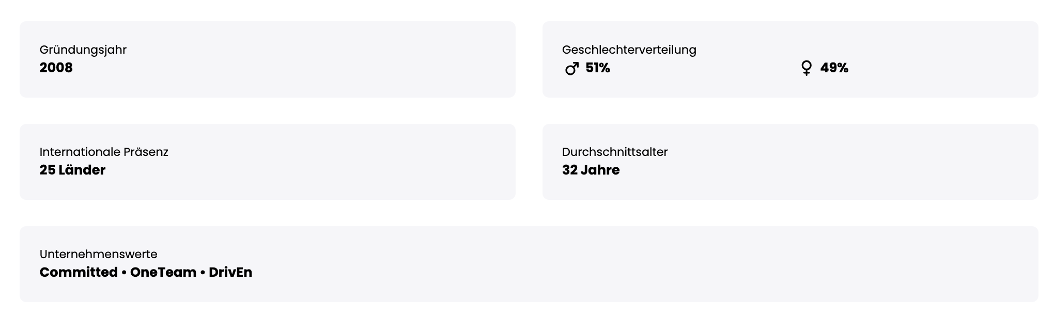
Task: Click empty center of the Unternehmenswerte card
Action: [568, 264]
